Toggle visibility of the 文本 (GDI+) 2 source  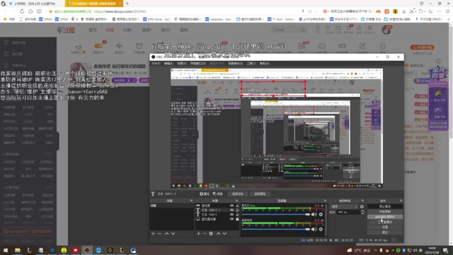tap(232, 210)
